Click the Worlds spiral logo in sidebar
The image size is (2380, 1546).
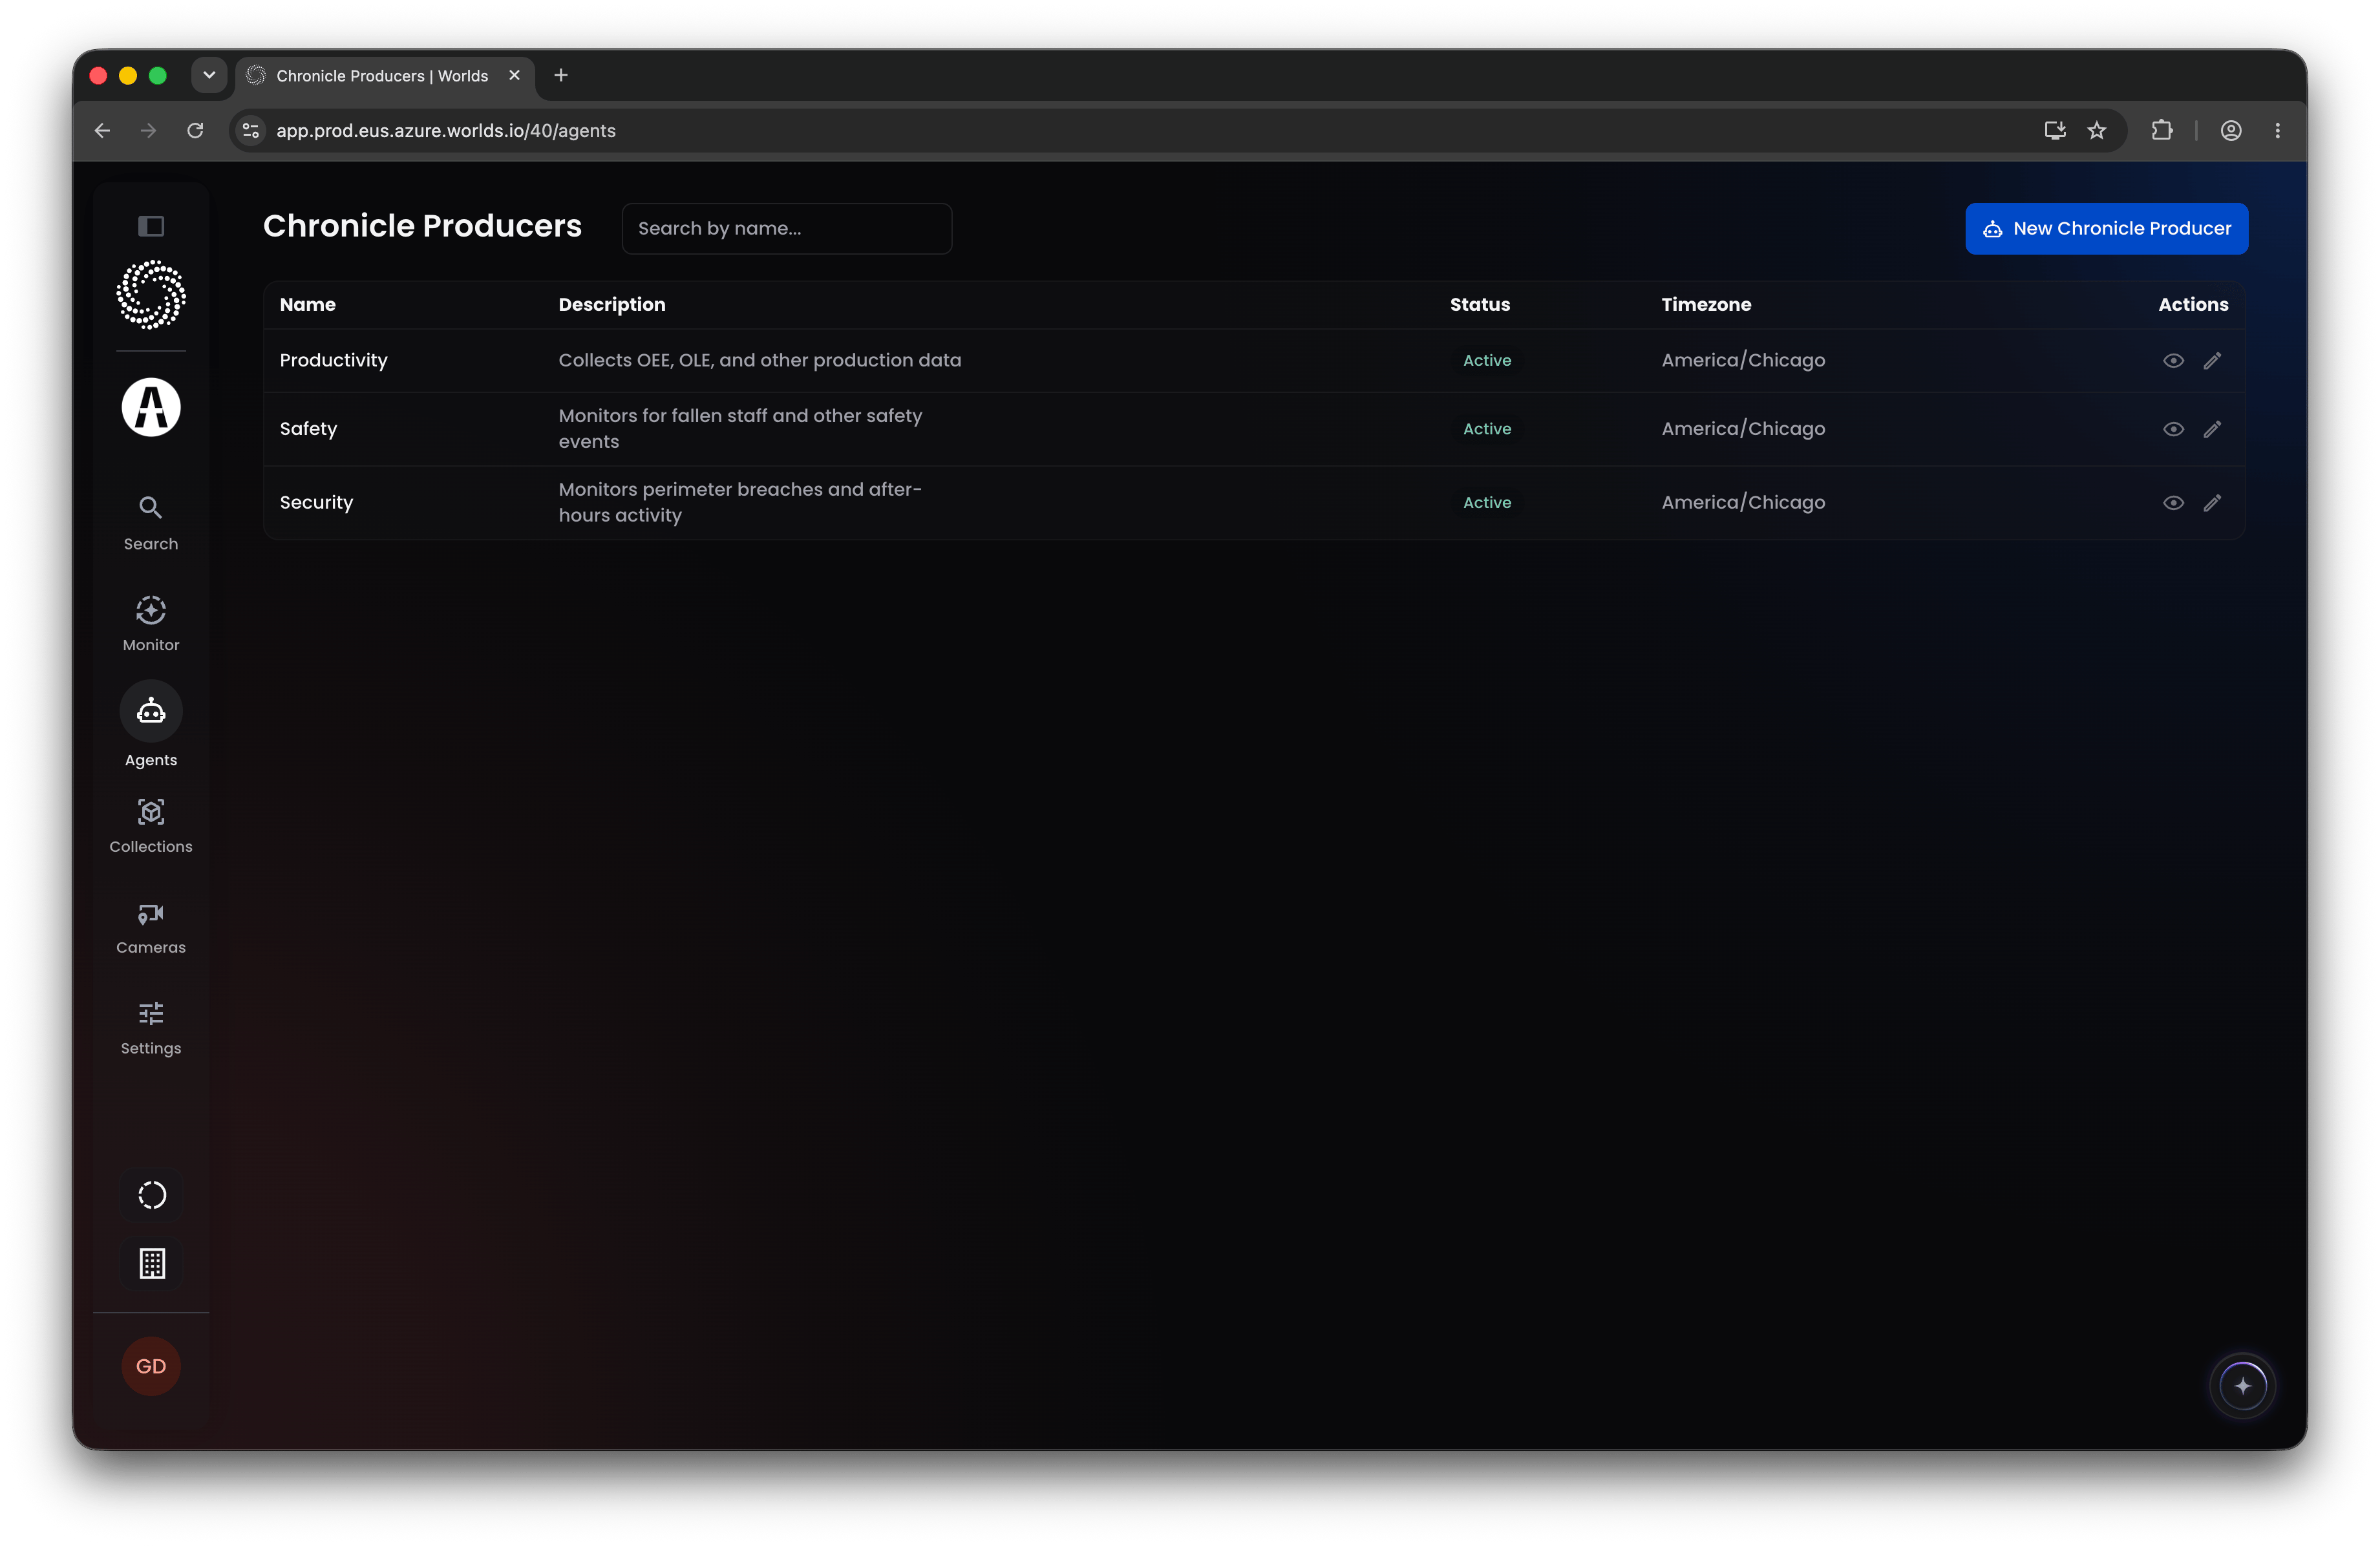(x=151, y=295)
